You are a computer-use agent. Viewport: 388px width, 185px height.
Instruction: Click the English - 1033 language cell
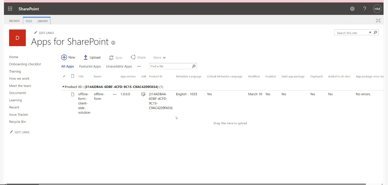[x=186, y=94]
